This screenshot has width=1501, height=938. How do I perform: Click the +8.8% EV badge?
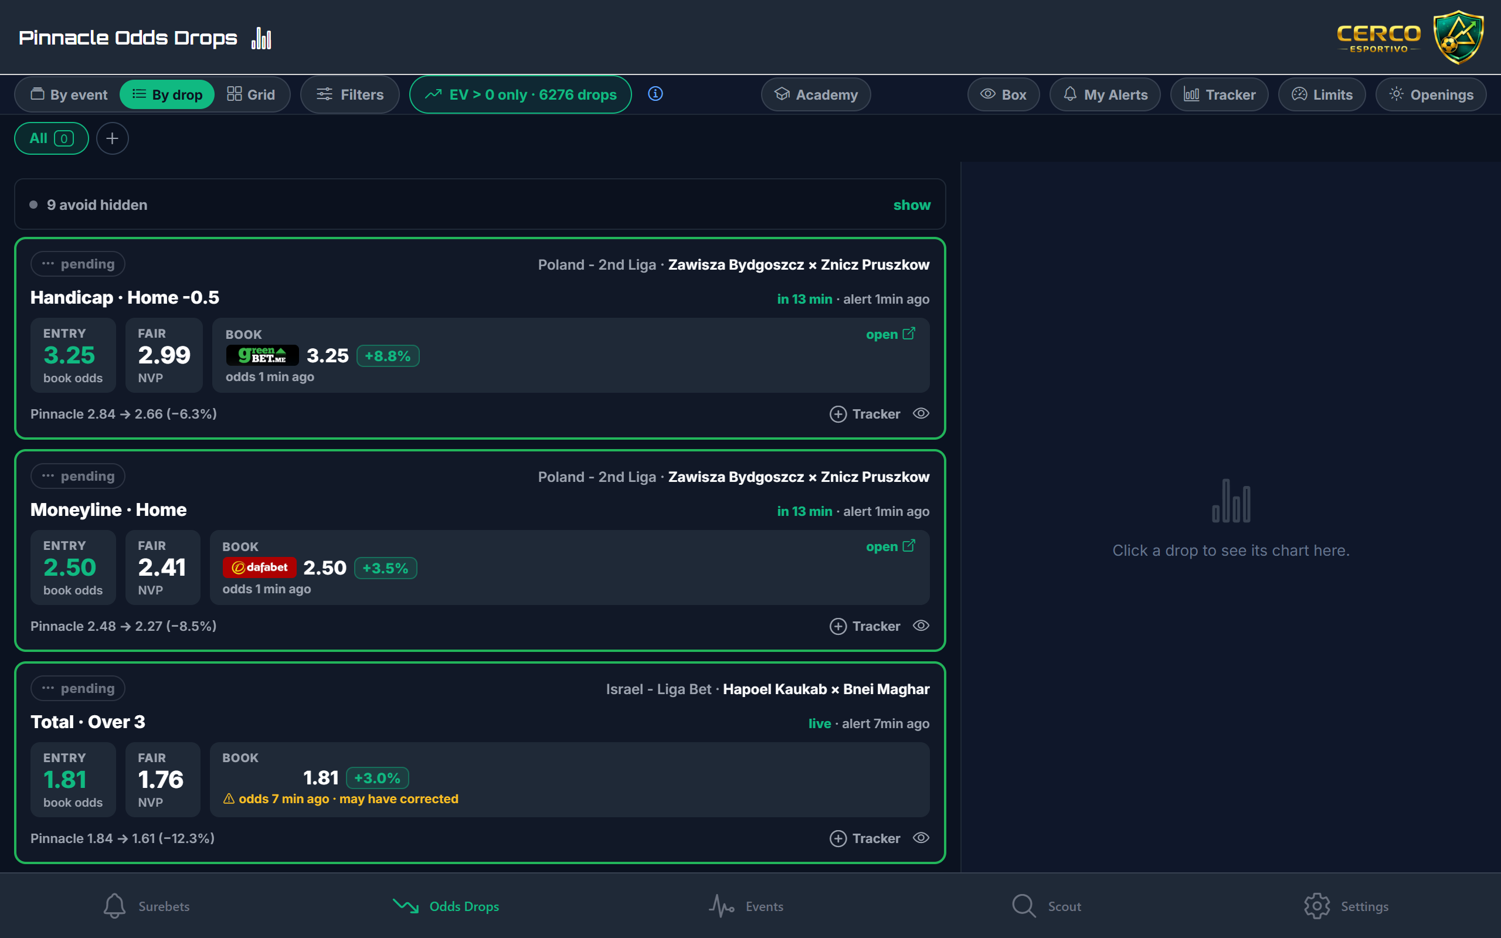(388, 355)
